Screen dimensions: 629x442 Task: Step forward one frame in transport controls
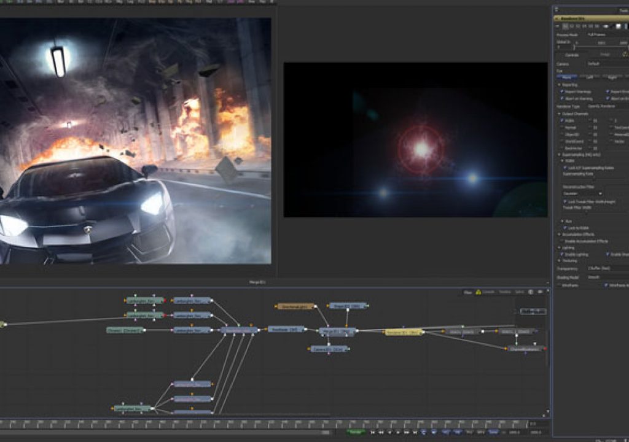407,432
